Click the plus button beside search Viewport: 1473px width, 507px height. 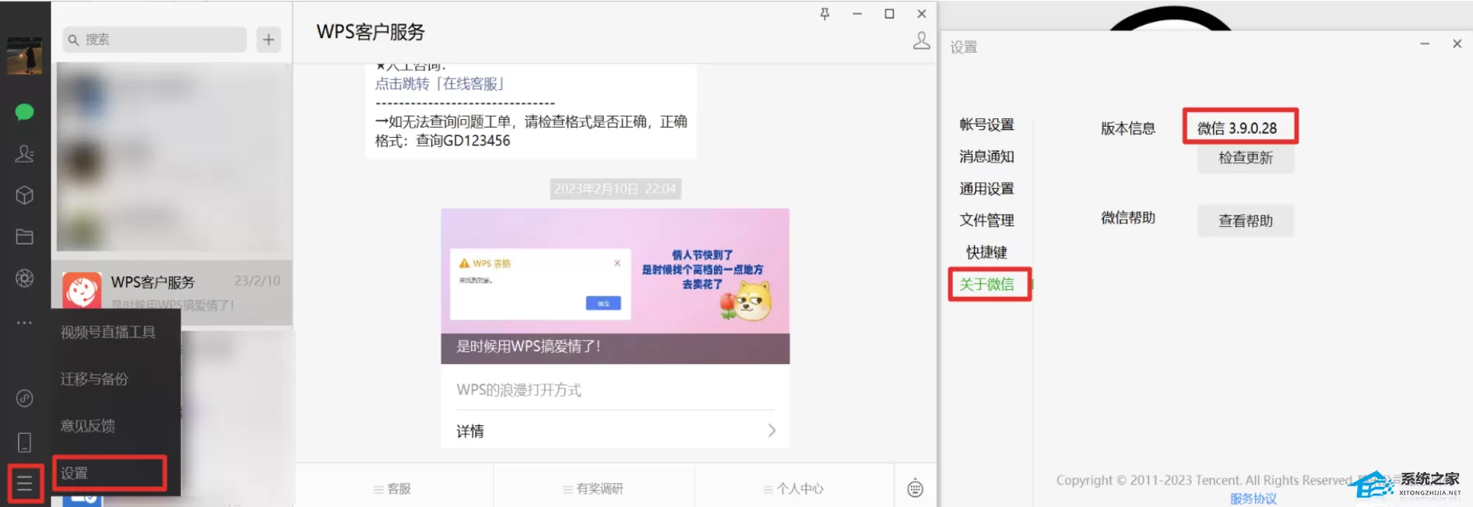[269, 40]
